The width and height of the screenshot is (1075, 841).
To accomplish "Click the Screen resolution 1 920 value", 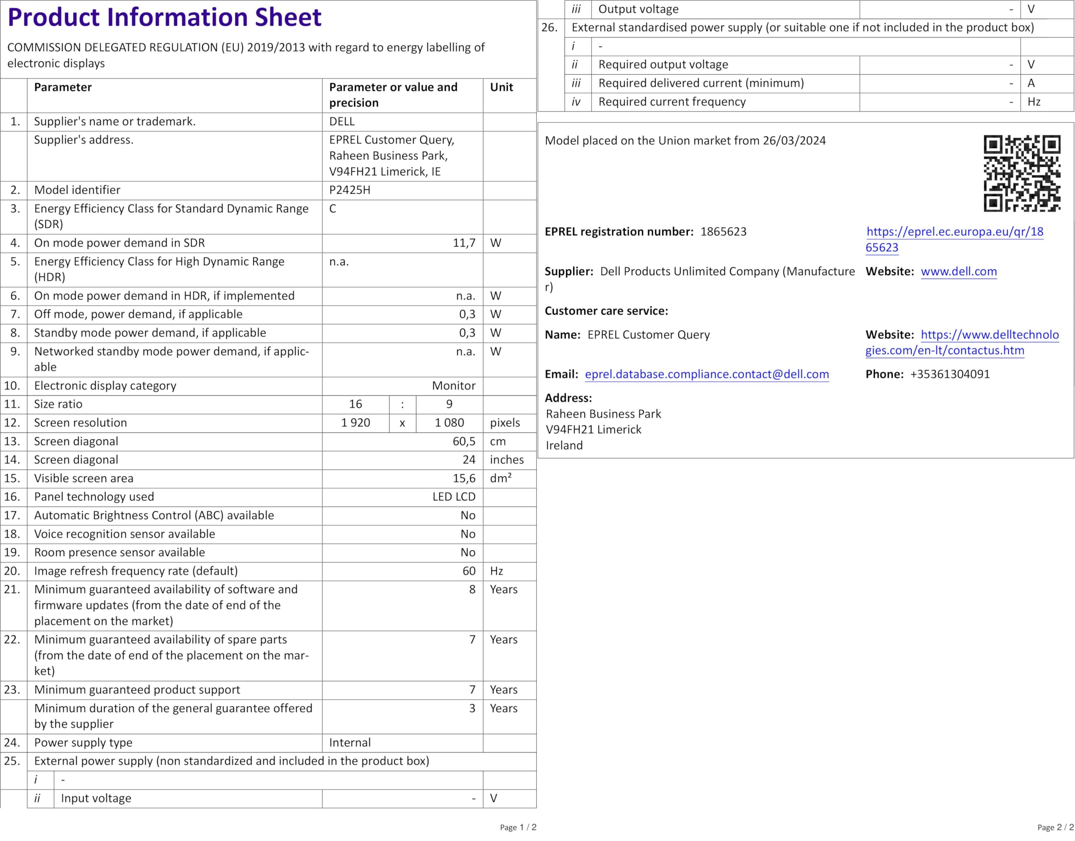I will (x=355, y=423).
